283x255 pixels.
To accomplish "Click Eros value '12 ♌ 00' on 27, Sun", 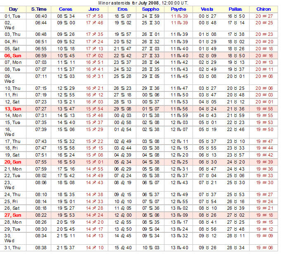I will (123, 215).
